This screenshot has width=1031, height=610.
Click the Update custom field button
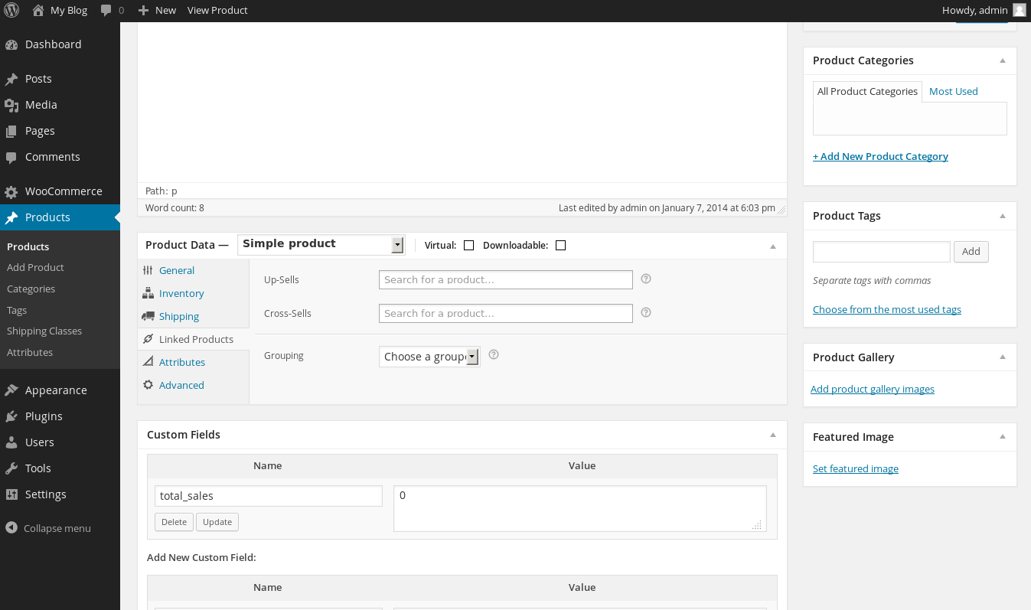(x=217, y=522)
